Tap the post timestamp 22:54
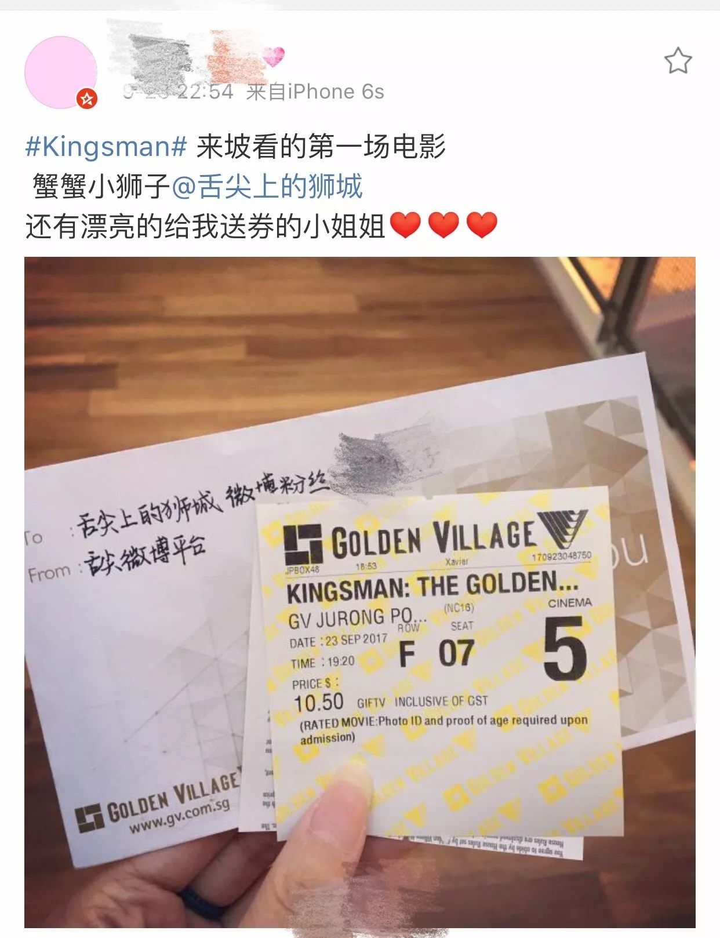 tap(205, 92)
